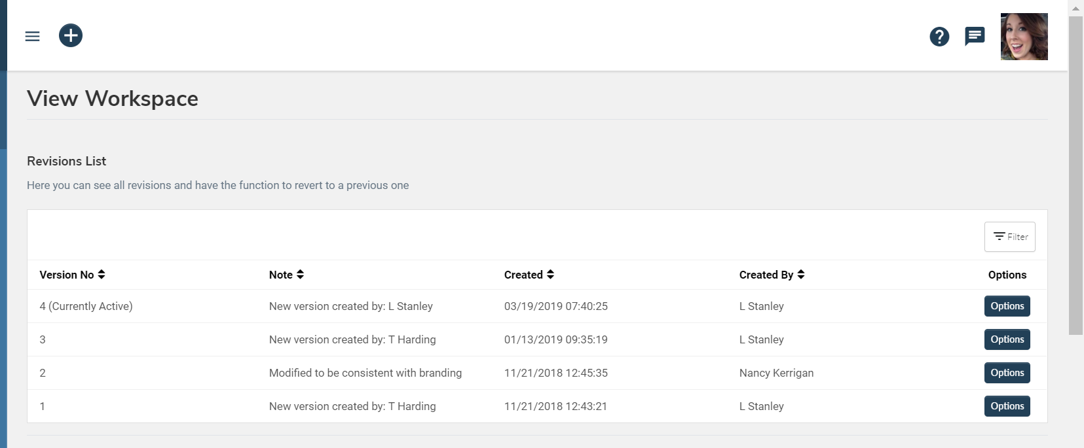This screenshot has width=1084, height=448.
Task: Click the note 'Modified to be consistent with branding'
Action: tap(365, 373)
